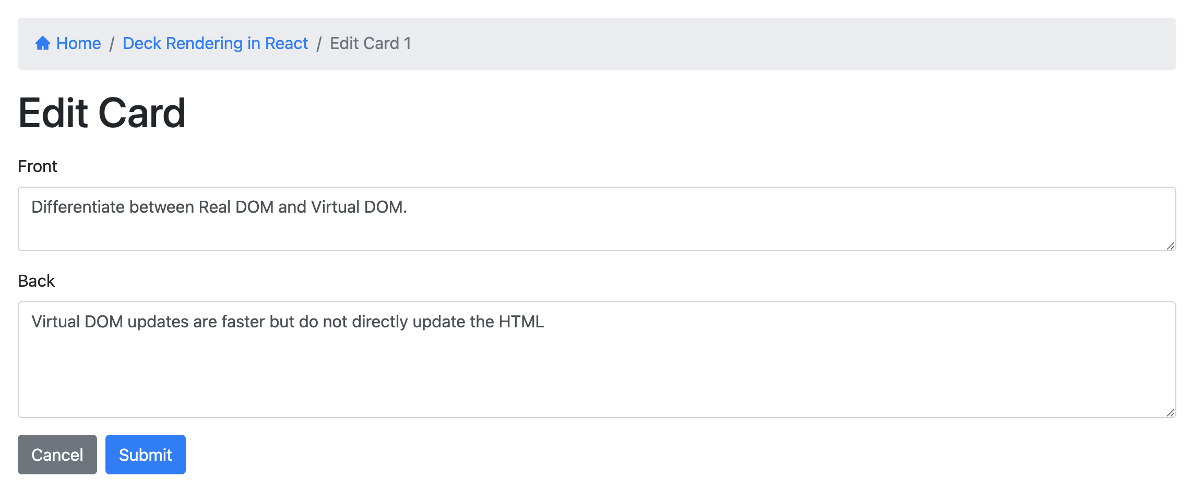Grab the Back textarea resize handle
The width and height of the screenshot is (1192, 490).
coord(1170,412)
